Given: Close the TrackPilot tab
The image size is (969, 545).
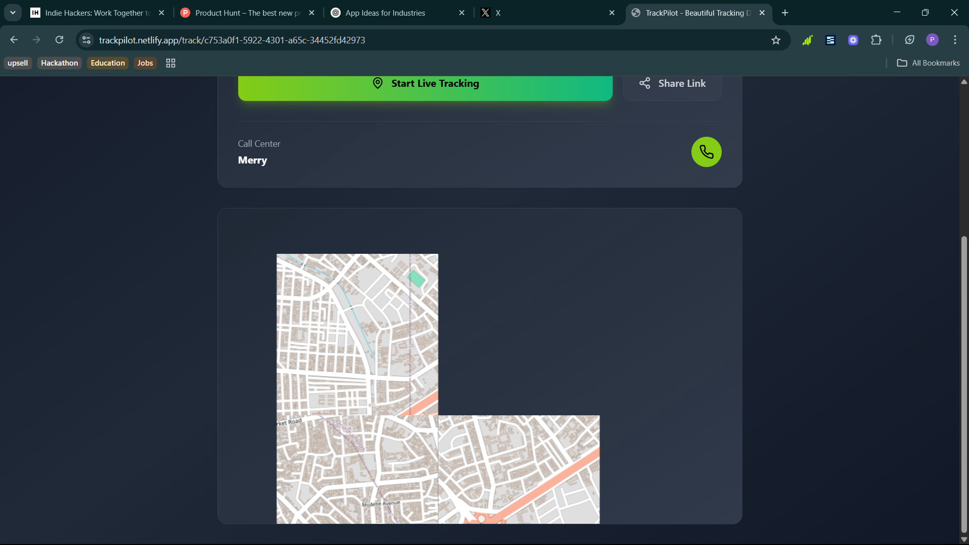Looking at the screenshot, I should 762,13.
